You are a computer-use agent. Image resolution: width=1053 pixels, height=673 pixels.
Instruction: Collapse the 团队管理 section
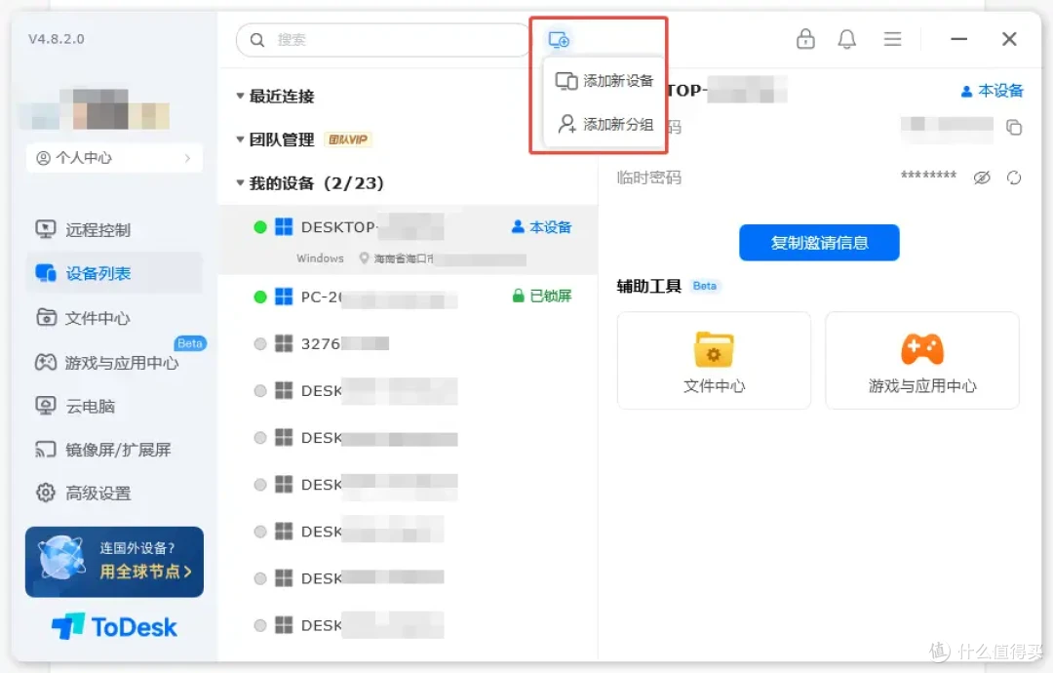[240, 139]
